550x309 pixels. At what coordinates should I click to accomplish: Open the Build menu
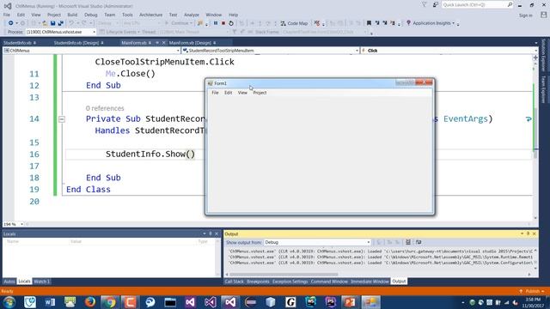(72, 15)
